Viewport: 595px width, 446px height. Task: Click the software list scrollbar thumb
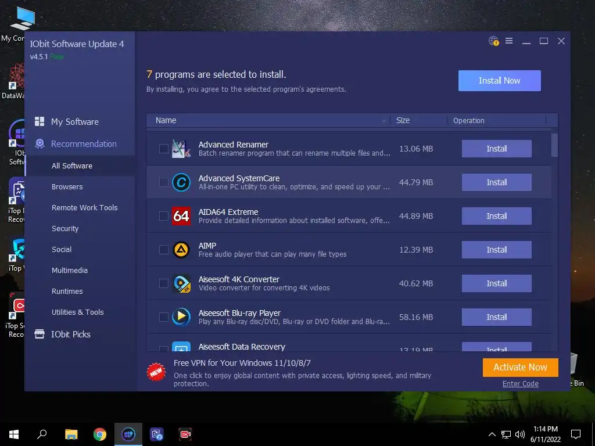coord(554,145)
